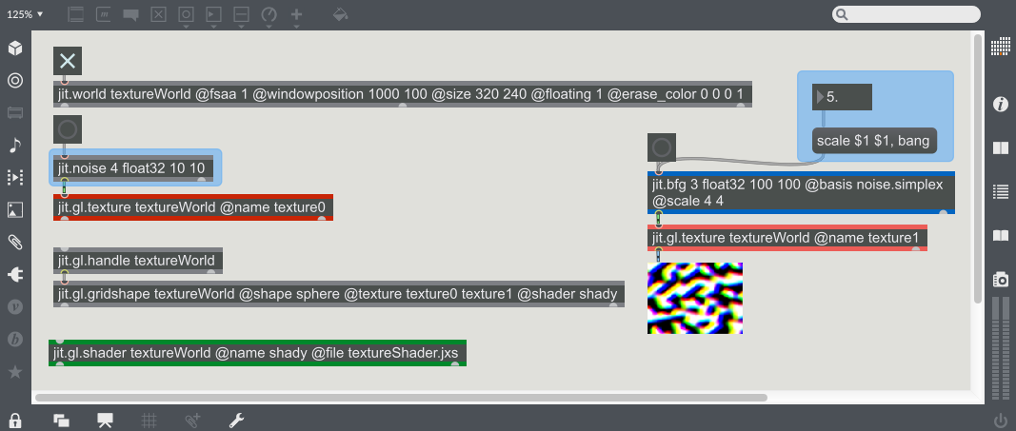The width and height of the screenshot is (1016, 431).
Task: Open the debugging wrench icon
Action: tap(237, 420)
